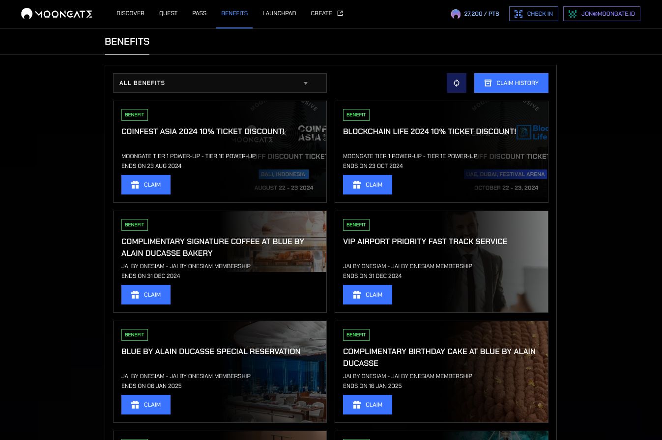Claim VIP Airport Priority Fast Track
The width and height of the screenshot is (662, 440).
click(368, 295)
